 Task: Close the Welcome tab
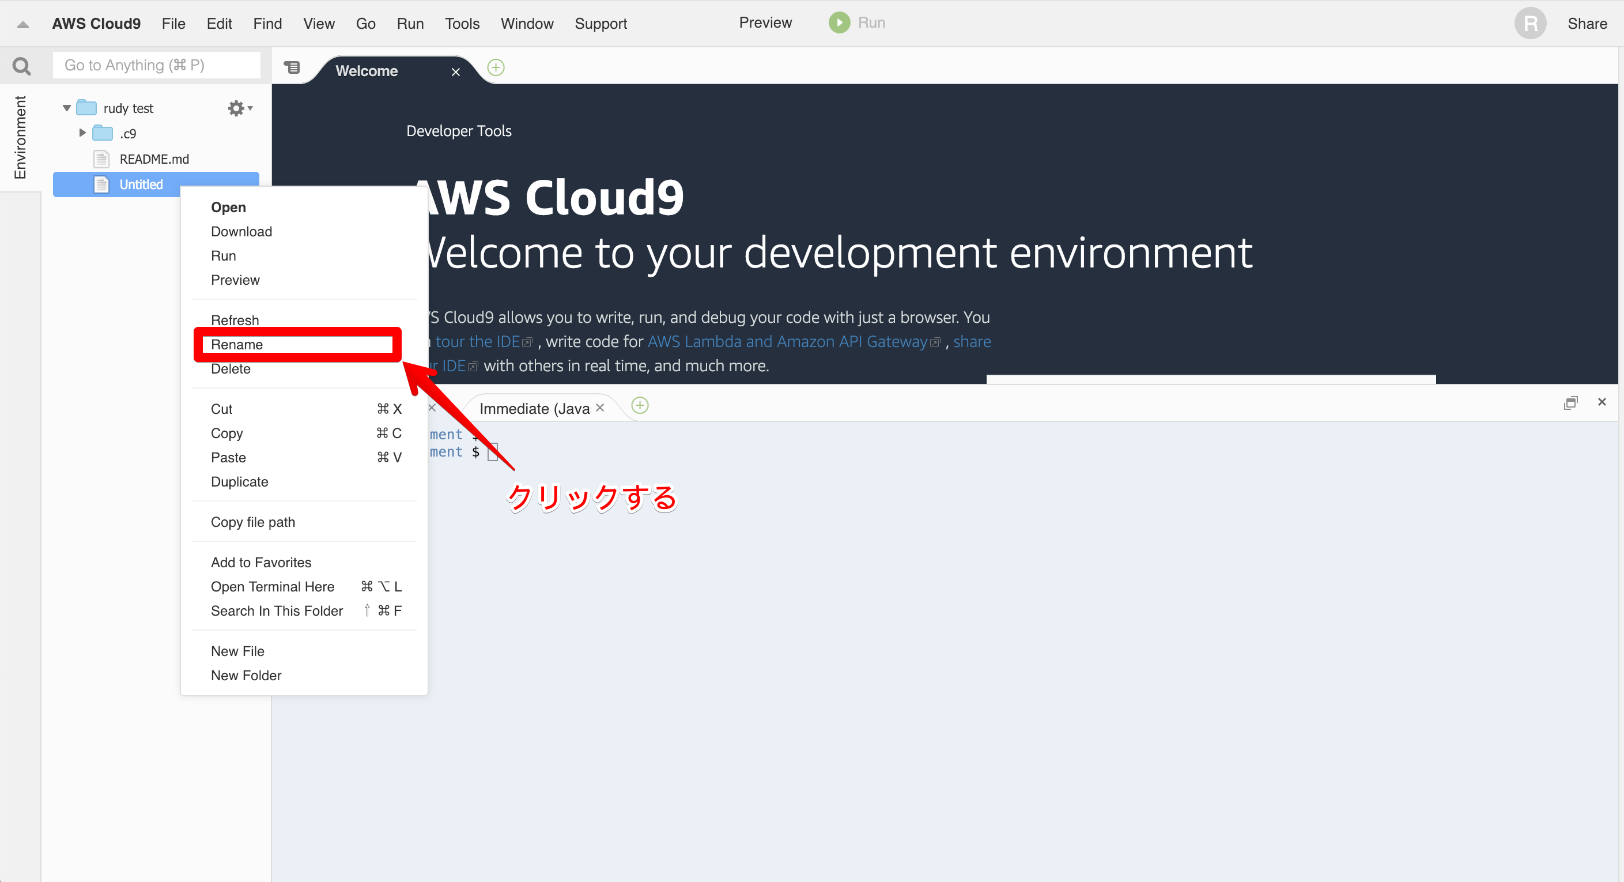pyautogui.click(x=456, y=72)
